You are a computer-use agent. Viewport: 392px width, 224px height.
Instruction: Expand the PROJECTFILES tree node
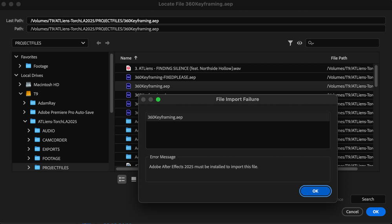tap(29, 168)
